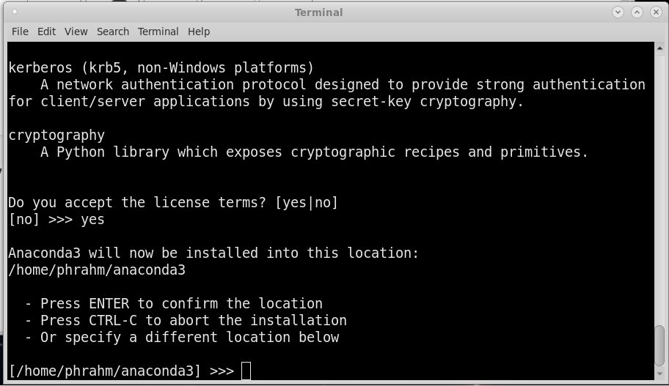Click the scrollbar up arrow

point(661,48)
